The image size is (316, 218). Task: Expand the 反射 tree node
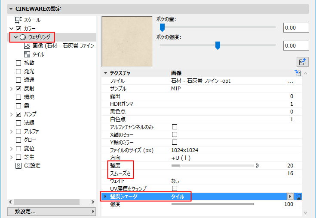12,89
